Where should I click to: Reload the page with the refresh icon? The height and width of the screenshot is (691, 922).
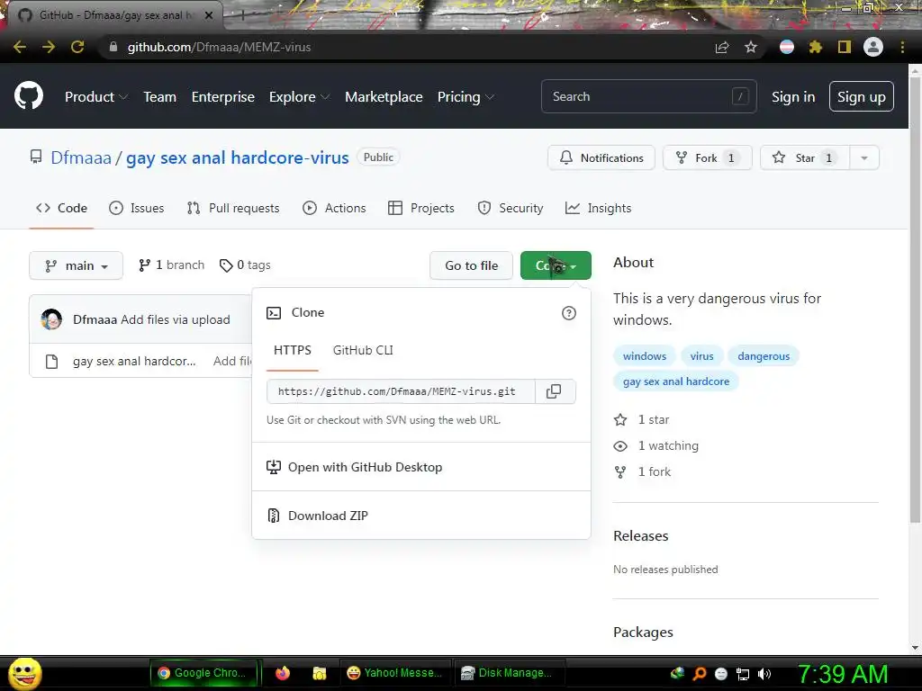[x=77, y=47]
